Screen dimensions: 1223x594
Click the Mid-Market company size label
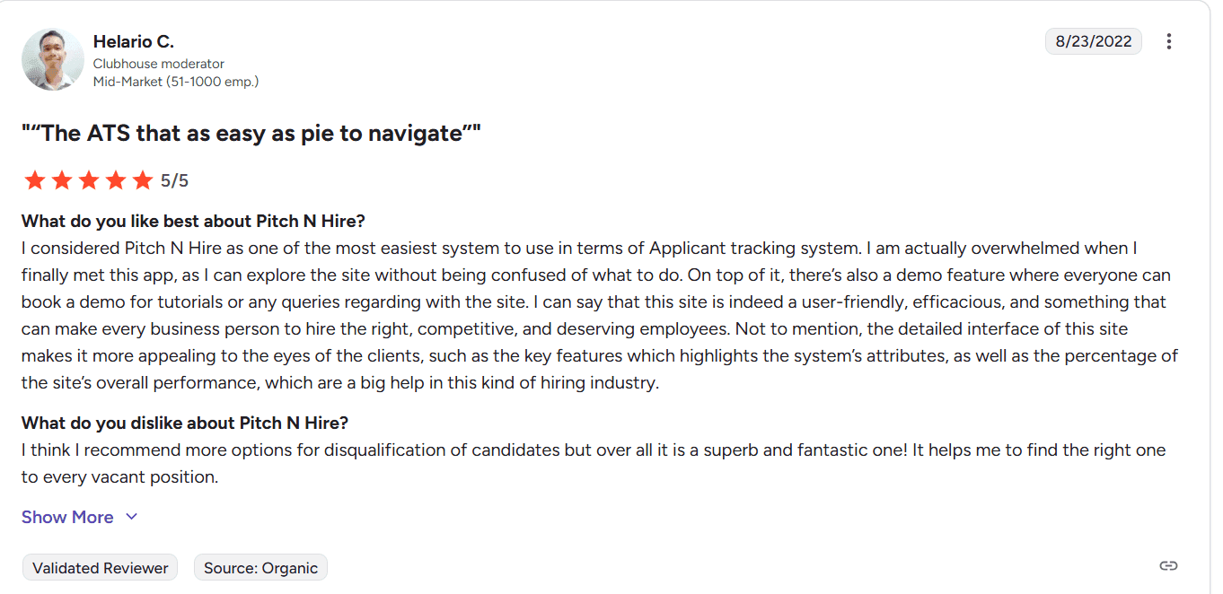176,81
